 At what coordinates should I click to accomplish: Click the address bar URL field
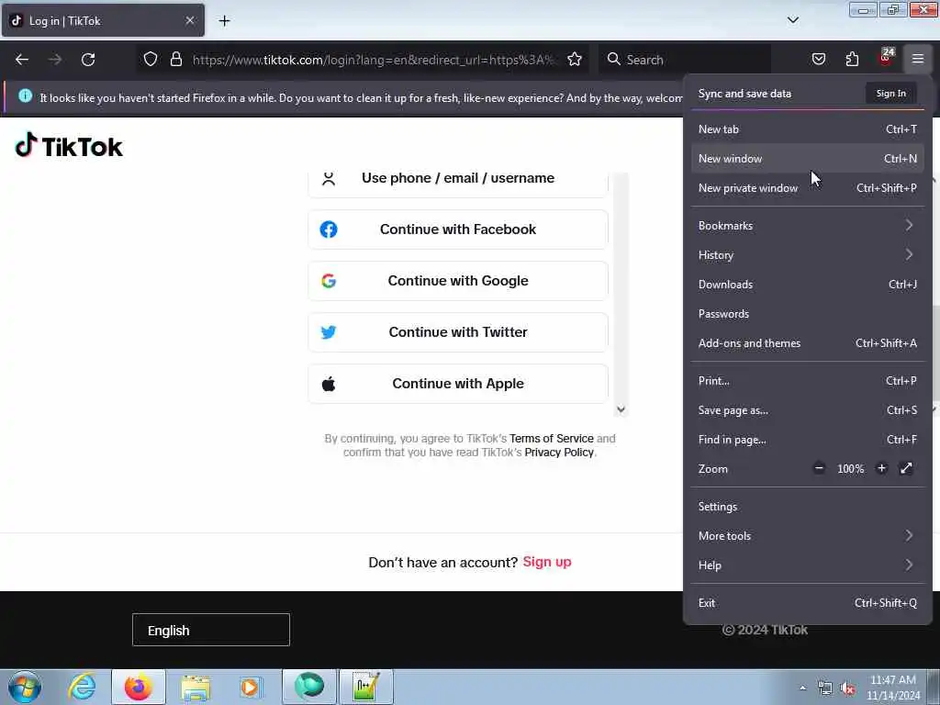[x=375, y=60]
